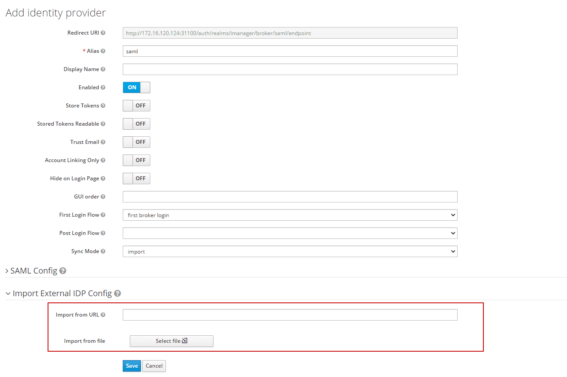Open the help icon beside Account Linking Only
Screen dimensions: 567x377
(x=103, y=160)
